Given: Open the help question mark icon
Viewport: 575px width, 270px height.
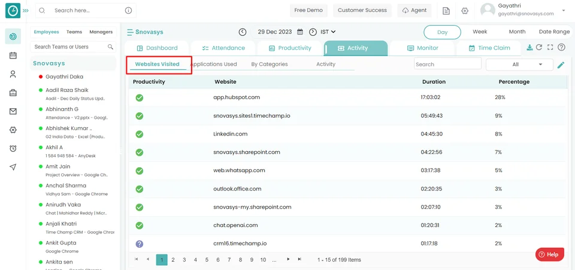Looking at the screenshot, I should (561, 47).
